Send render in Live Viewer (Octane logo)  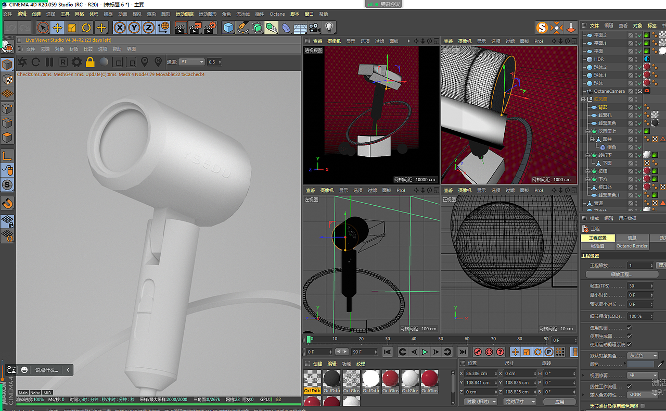[x=22, y=63]
